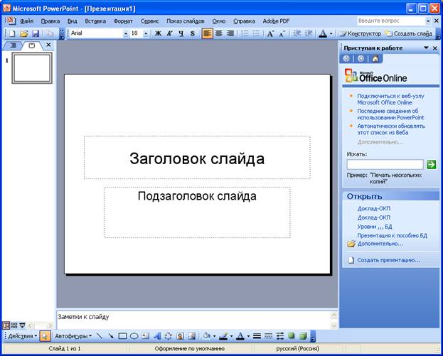Select the Rectangle drawing tool
Screen dimensions: 443x356
122,336
